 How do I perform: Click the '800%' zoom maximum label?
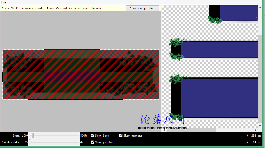coord(83,136)
